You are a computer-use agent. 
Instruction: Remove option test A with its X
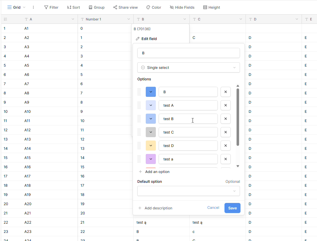point(226,105)
